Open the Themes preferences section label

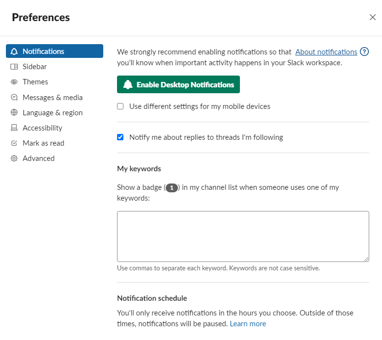35,82
